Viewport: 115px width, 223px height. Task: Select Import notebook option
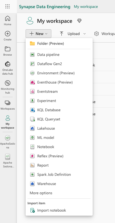point(59,210)
